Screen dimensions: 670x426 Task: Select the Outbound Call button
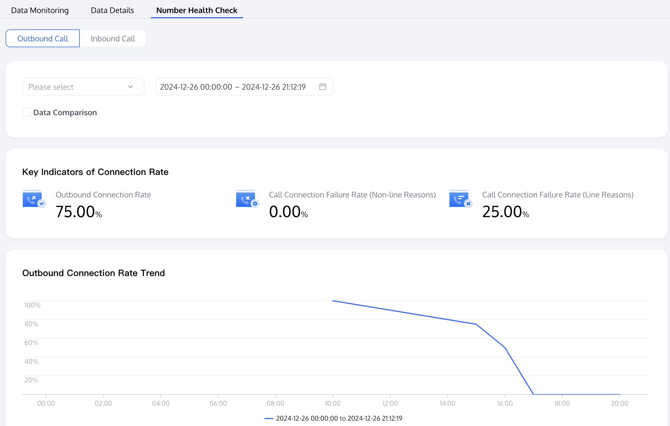tap(42, 38)
